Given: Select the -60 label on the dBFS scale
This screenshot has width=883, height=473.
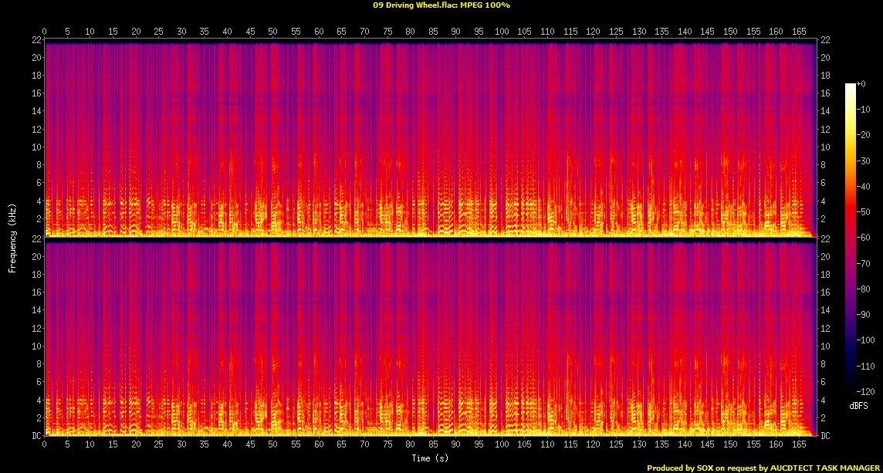Looking at the screenshot, I should (868, 238).
